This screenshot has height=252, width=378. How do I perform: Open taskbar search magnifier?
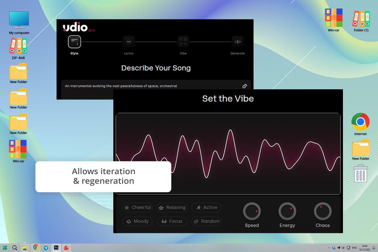[x=15, y=248]
